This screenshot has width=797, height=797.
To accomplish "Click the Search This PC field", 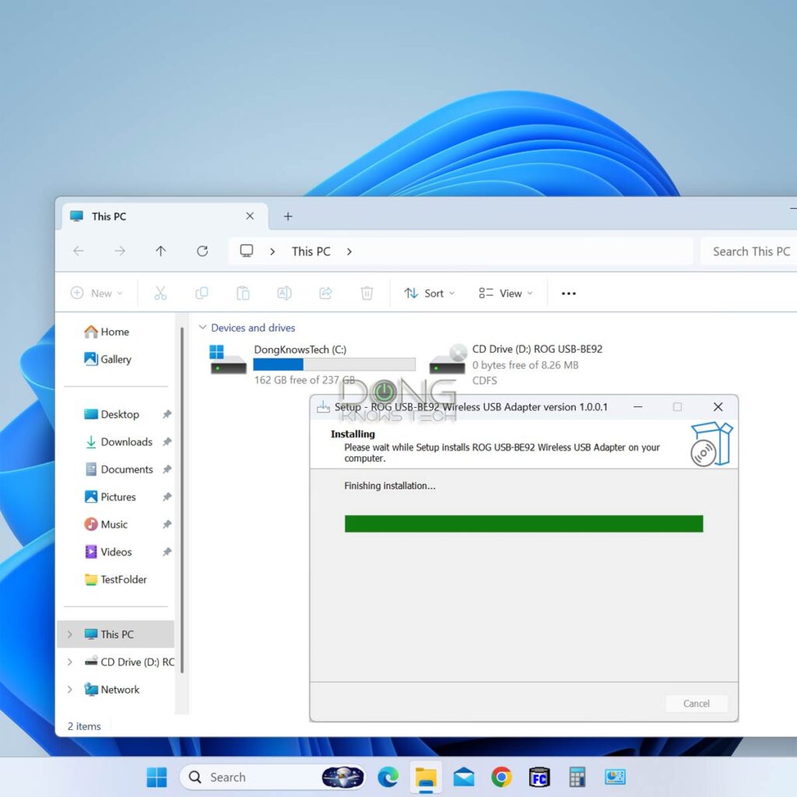I will 748,251.
